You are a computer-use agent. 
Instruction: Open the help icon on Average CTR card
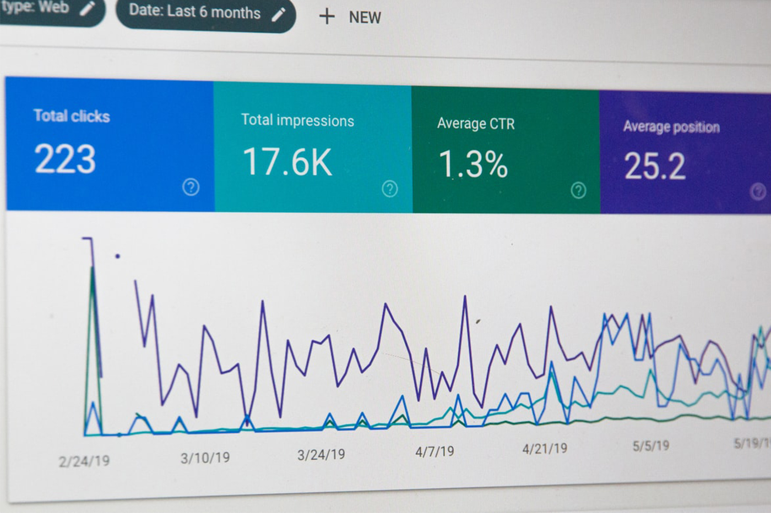tap(578, 191)
